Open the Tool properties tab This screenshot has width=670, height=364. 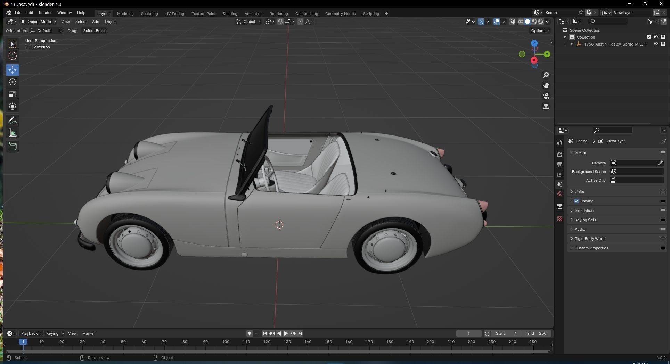[559, 142]
